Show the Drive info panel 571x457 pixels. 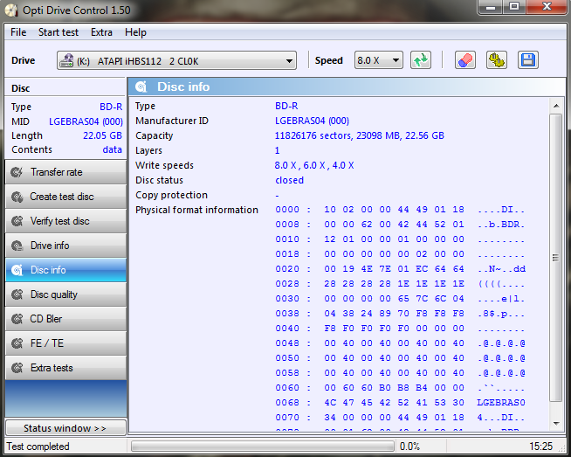[65, 246]
